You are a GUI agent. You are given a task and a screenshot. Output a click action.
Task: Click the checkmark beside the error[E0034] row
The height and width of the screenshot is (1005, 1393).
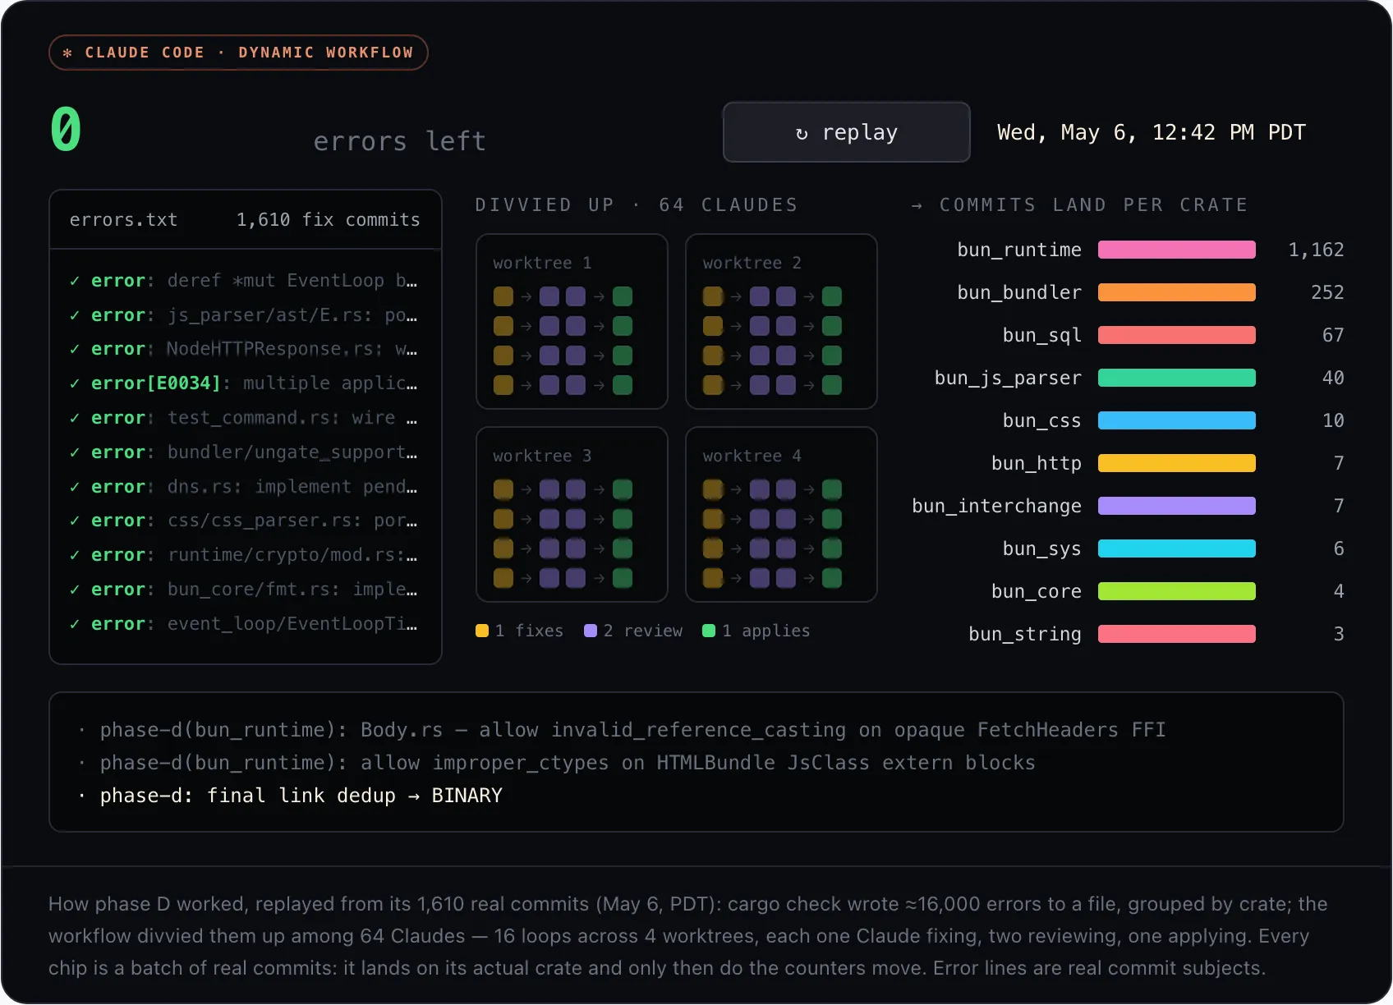(x=75, y=383)
